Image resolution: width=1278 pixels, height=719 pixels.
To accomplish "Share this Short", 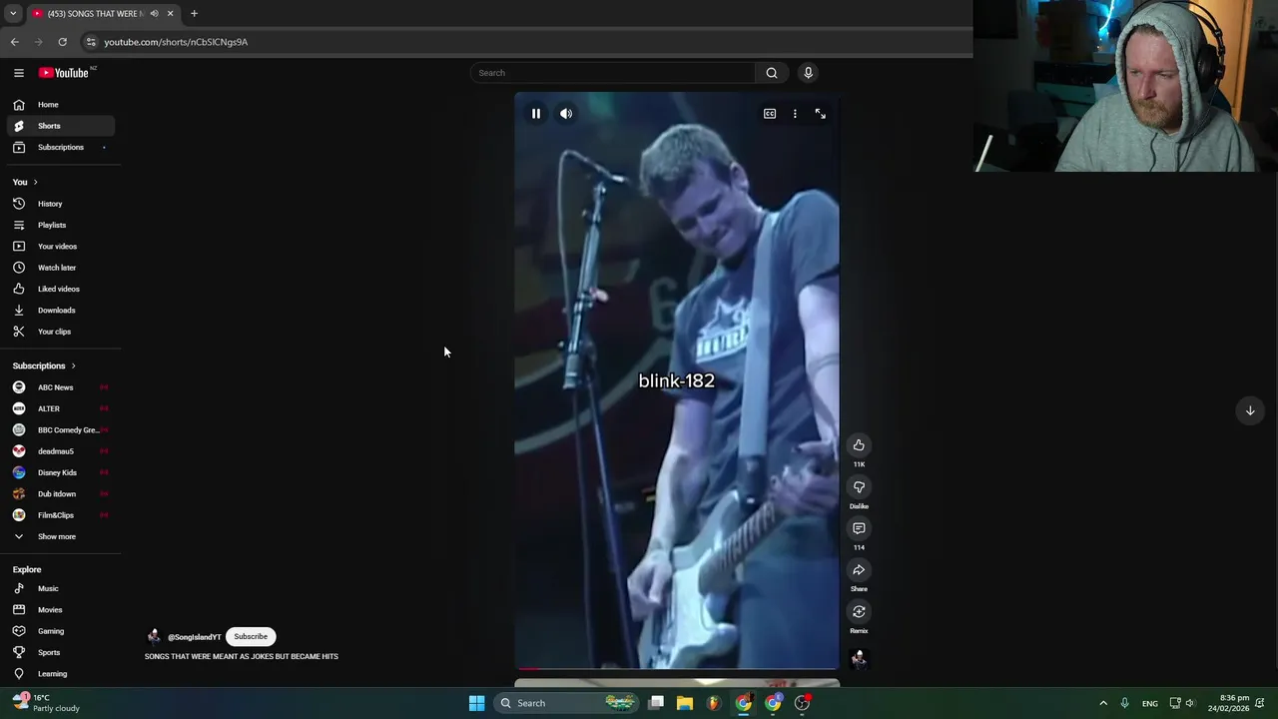I will point(859,570).
